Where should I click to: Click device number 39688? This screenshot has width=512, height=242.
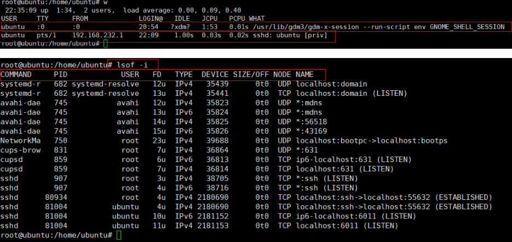pos(217,141)
